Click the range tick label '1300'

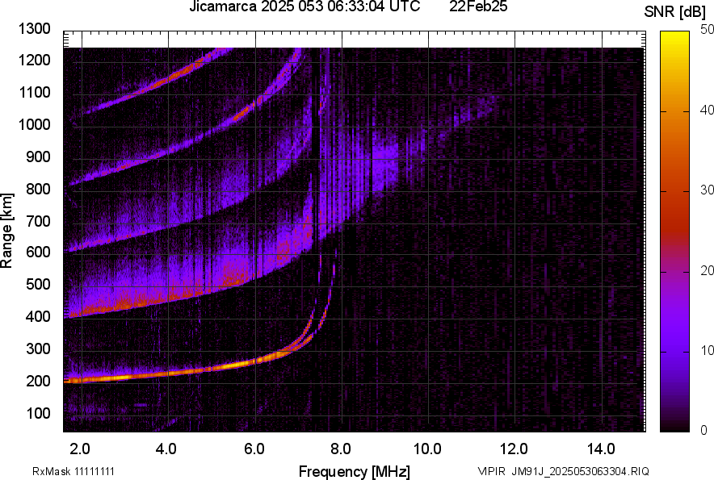34,29
